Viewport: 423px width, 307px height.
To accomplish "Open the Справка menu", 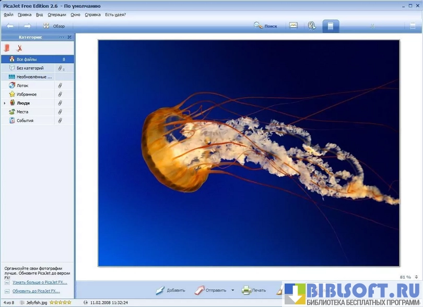I will coord(92,15).
